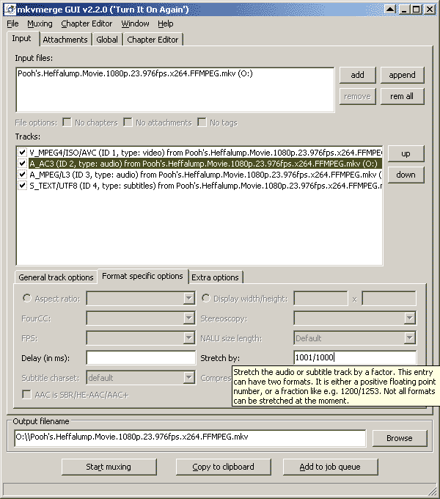
Task: Click the Display width input field
Action: pyautogui.click(x=320, y=299)
